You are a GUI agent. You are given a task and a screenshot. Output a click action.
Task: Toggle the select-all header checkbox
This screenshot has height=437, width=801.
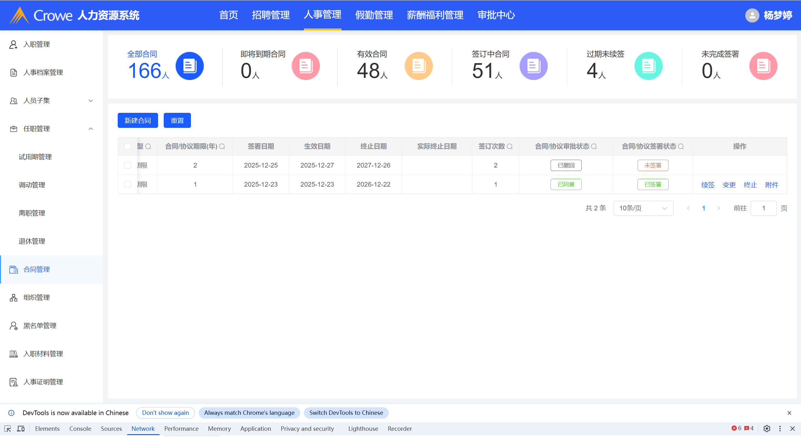[x=127, y=146]
